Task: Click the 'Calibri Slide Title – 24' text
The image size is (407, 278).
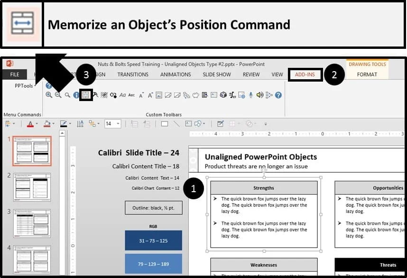Action: pos(139,153)
